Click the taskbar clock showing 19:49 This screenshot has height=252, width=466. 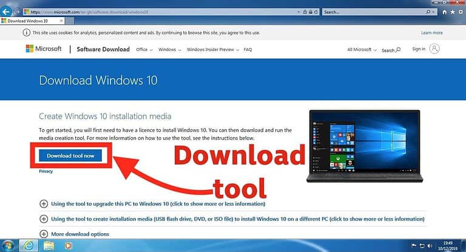pos(448,246)
